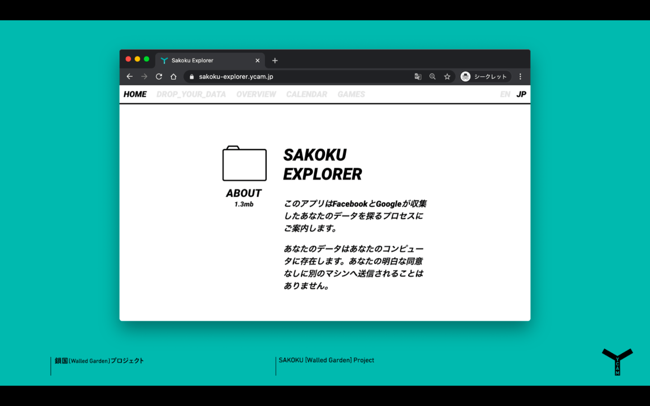Open the OVERVIEW section

click(256, 94)
